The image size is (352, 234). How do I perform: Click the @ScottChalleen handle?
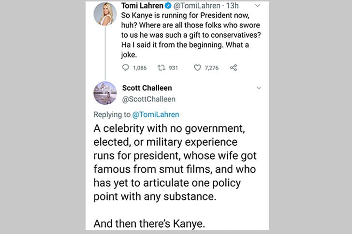(x=149, y=99)
